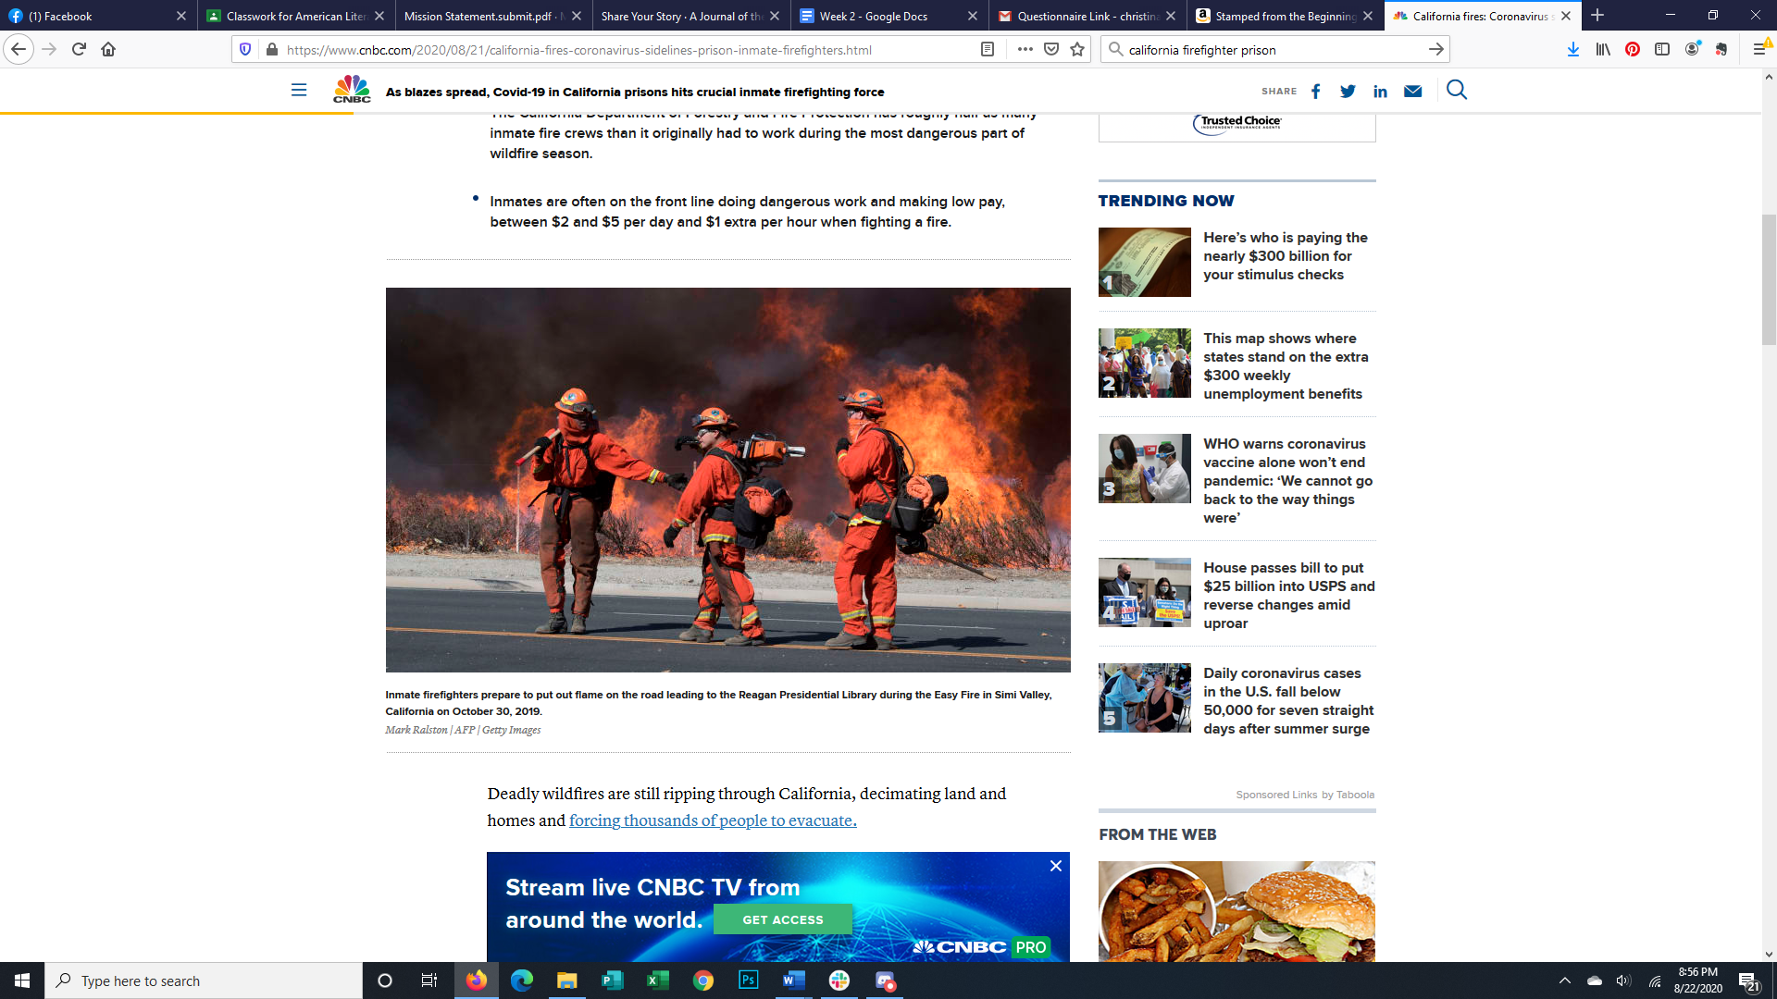Bookmark this page with star icon
Screen dimensions: 1777x999
tap(1077, 49)
